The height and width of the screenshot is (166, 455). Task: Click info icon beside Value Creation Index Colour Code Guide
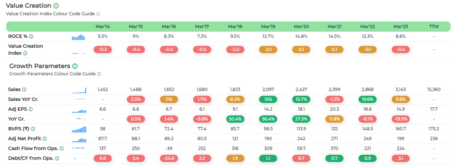pyautogui.click(x=98, y=14)
